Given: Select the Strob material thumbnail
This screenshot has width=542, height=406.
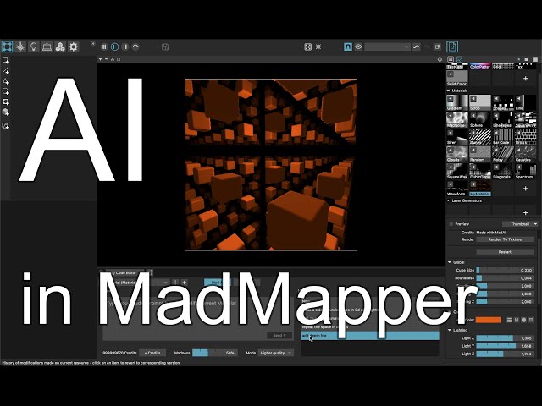Looking at the screenshot, I should (480, 102).
